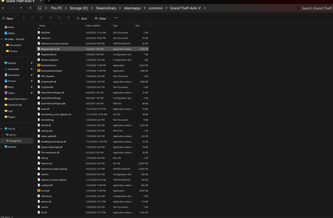The image size is (333, 218).
Task: Open the Sort dropdown
Action: point(83,18)
